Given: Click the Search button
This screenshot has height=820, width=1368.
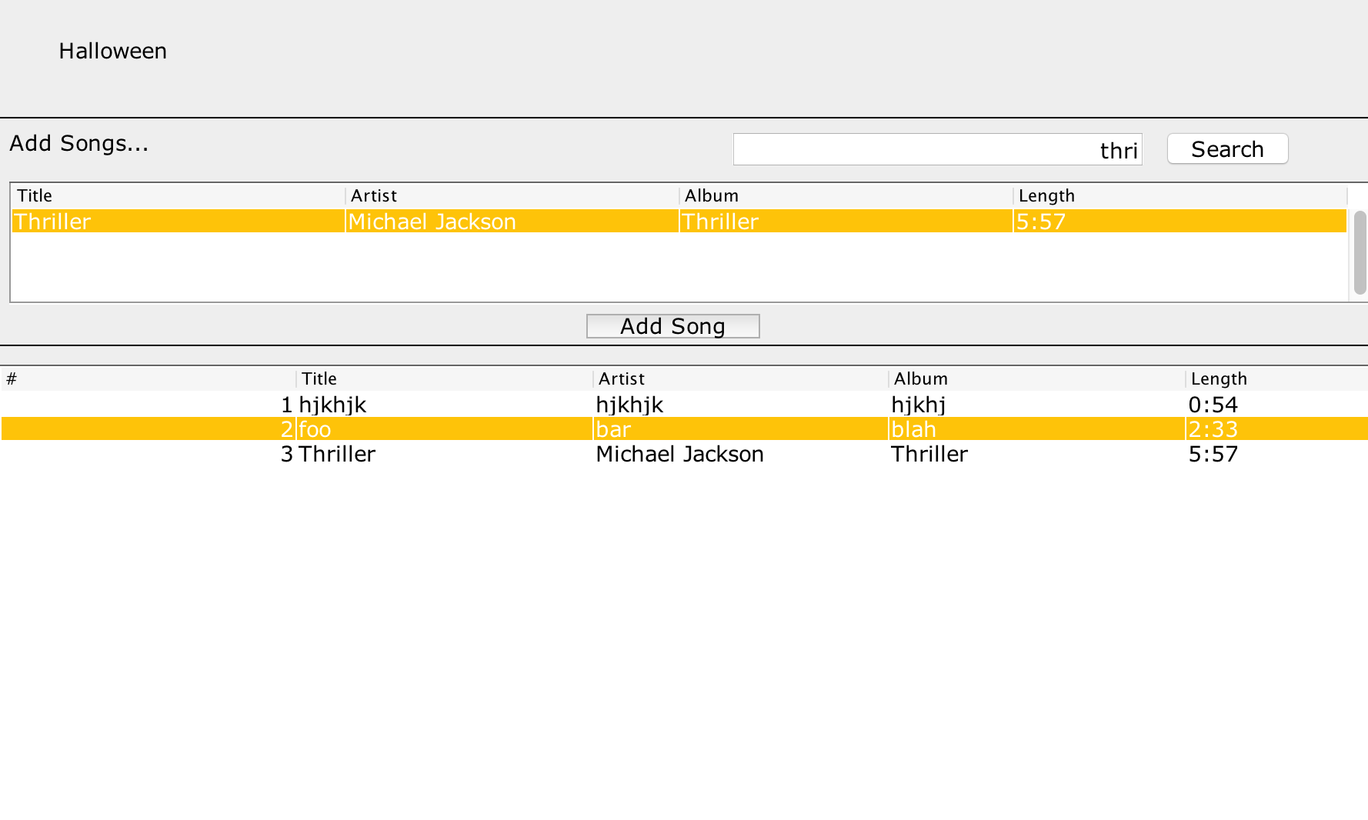Looking at the screenshot, I should (1227, 148).
